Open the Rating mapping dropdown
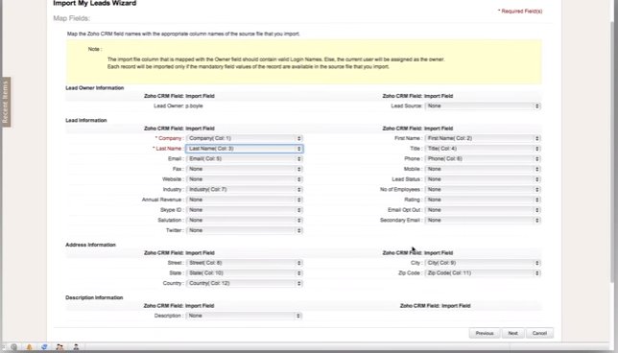618x353 pixels. pos(483,200)
